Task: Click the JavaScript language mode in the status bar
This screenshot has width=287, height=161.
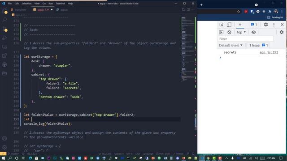Action: click(x=148, y=154)
